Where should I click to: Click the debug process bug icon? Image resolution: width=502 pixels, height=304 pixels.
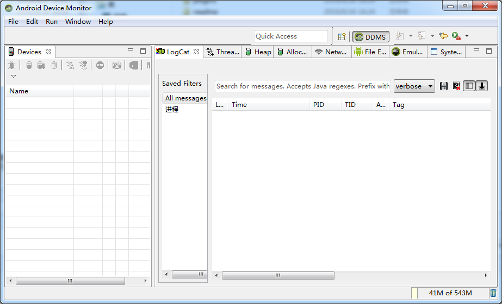click(x=12, y=65)
